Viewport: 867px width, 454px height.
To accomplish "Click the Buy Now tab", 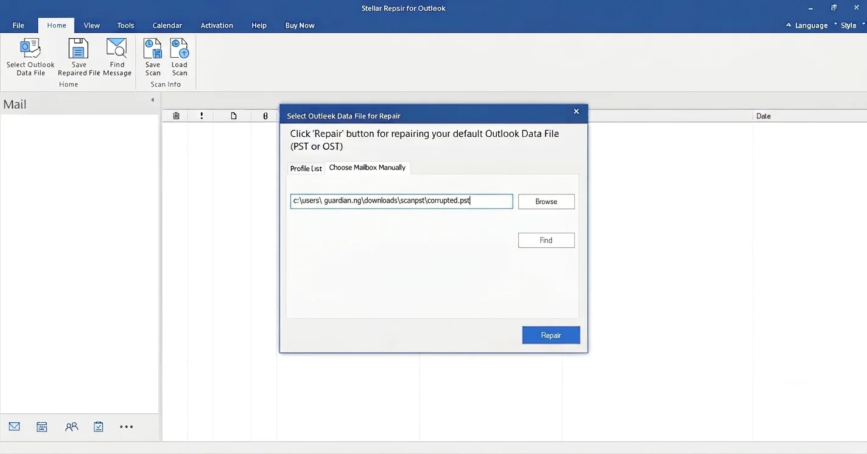I will click(300, 26).
